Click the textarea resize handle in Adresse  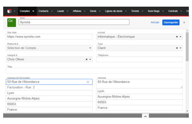click(x=182, y=87)
